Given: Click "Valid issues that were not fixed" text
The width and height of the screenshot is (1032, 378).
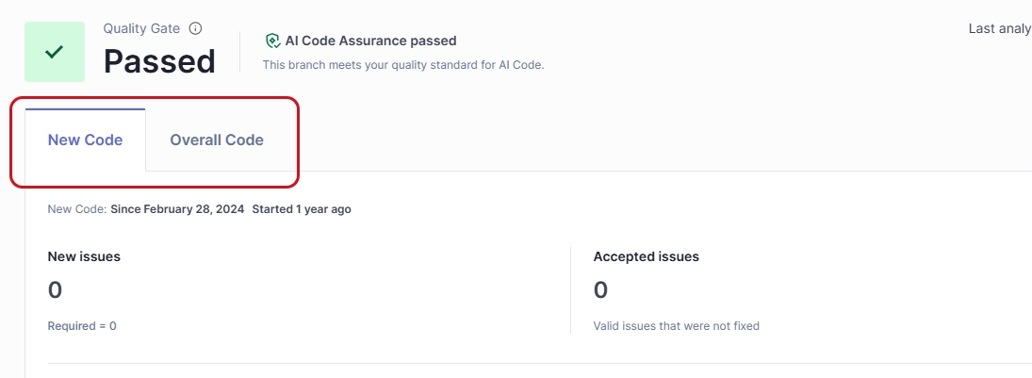Looking at the screenshot, I should click(x=676, y=326).
